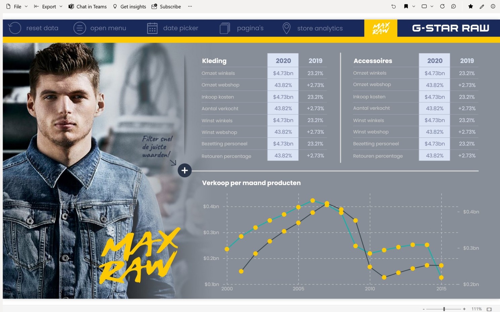Viewport: 500px width, 312px height.
Task: Click Winst webshop row under Accessoires
Action: coord(416,132)
